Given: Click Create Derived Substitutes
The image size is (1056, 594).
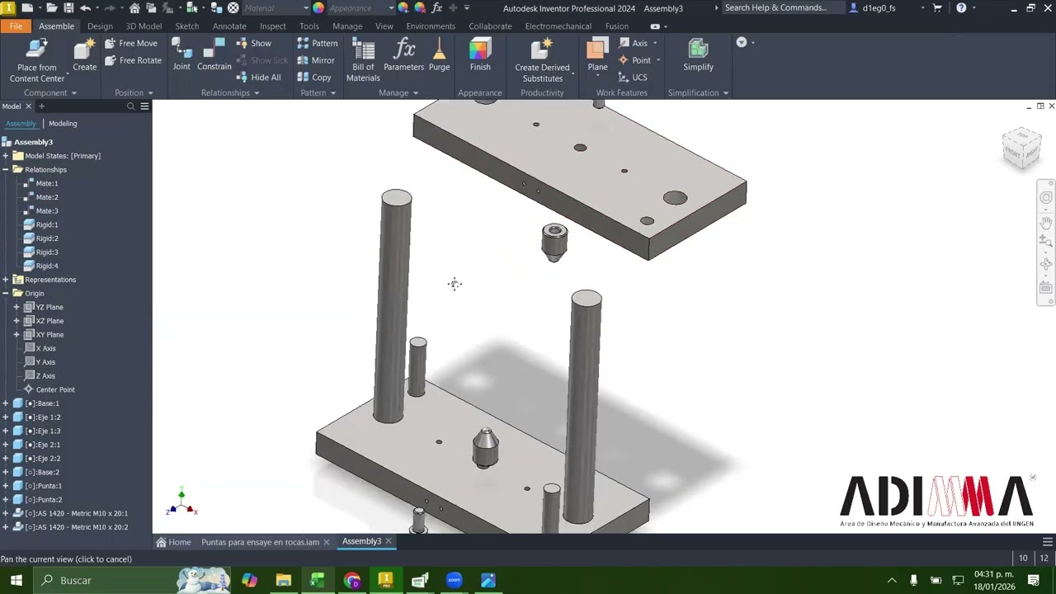Looking at the screenshot, I should tap(542, 60).
